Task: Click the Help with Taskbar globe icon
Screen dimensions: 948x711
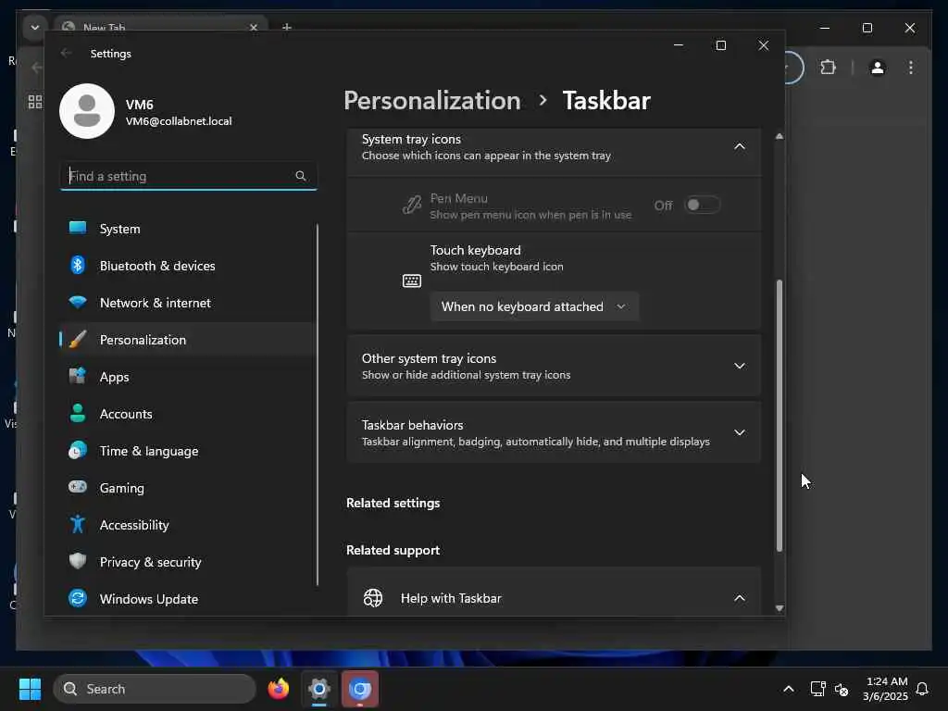Action: 373,598
